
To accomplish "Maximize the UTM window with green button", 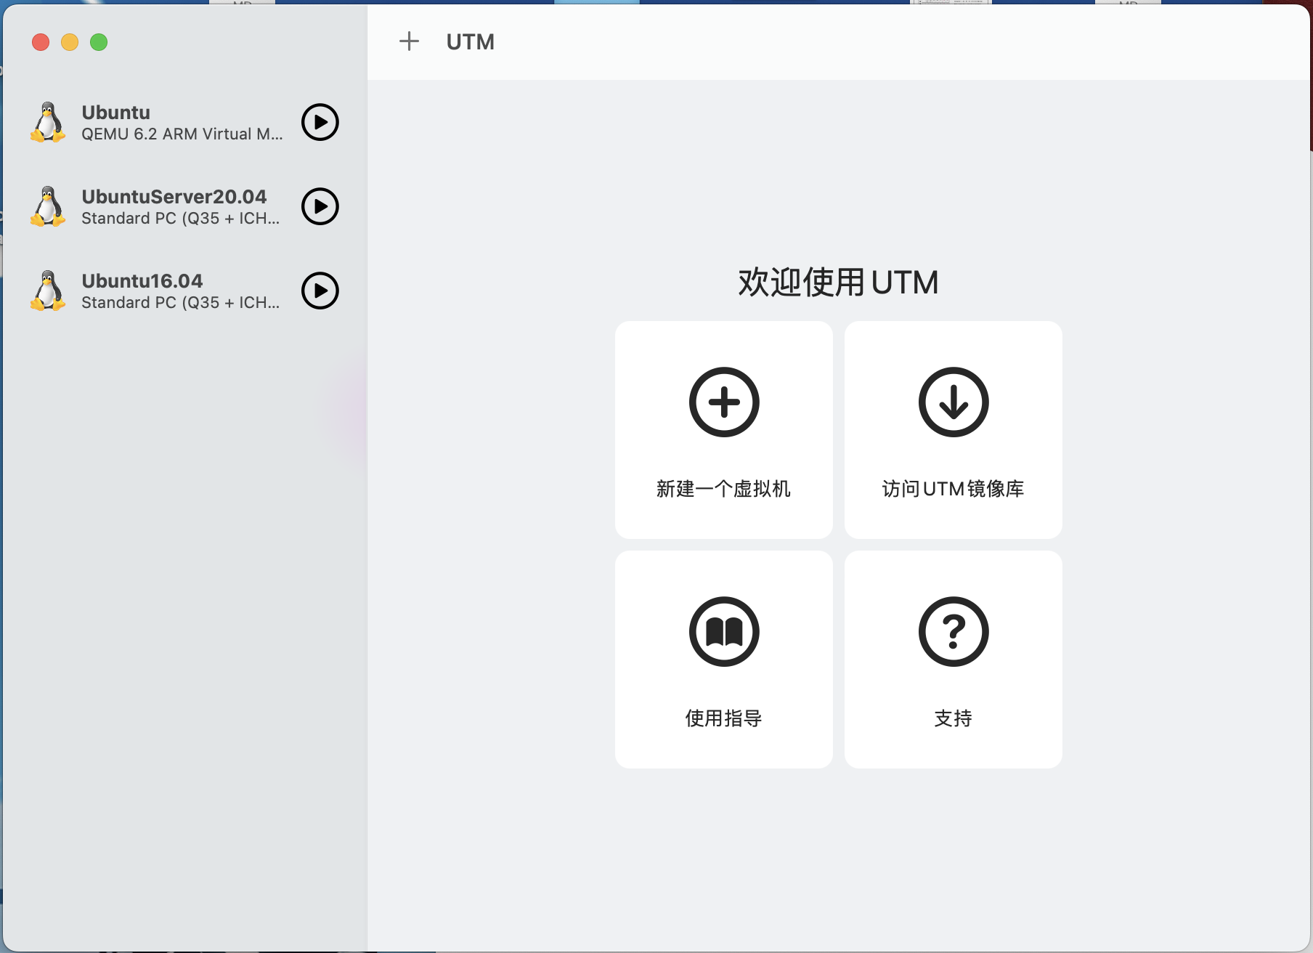I will pos(99,42).
